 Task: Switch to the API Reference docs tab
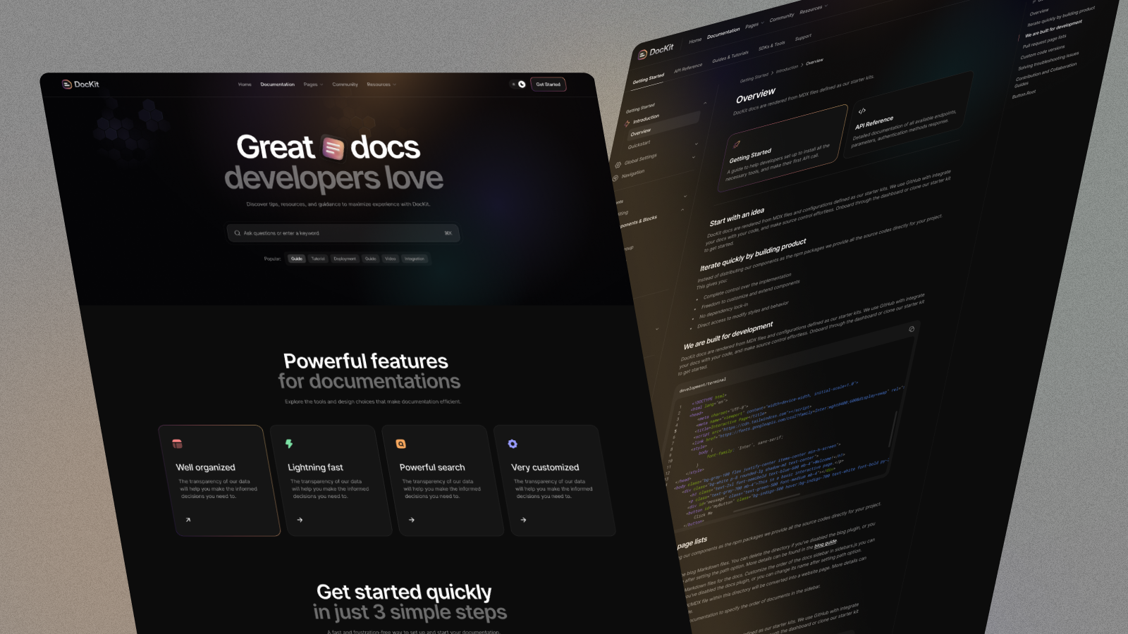[x=688, y=68]
